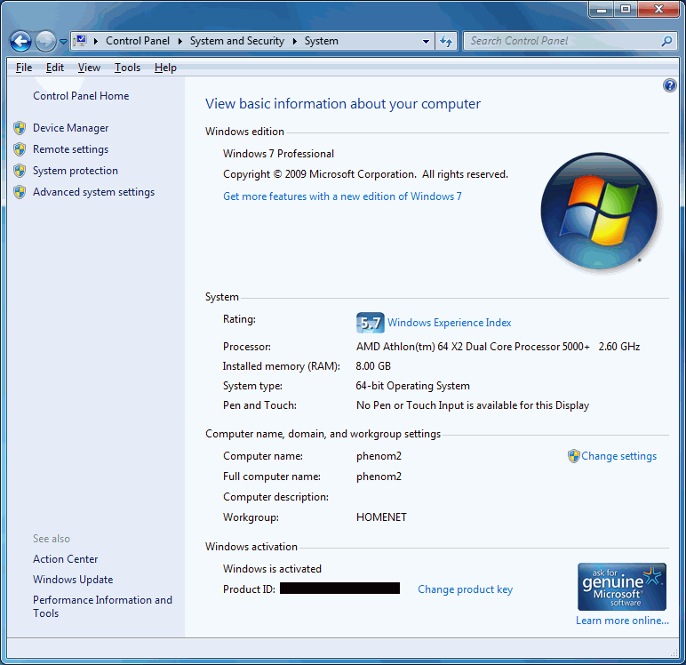Click the processor name AMD Athlon text
This screenshot has height=665, width=686.
pos(498,347)
